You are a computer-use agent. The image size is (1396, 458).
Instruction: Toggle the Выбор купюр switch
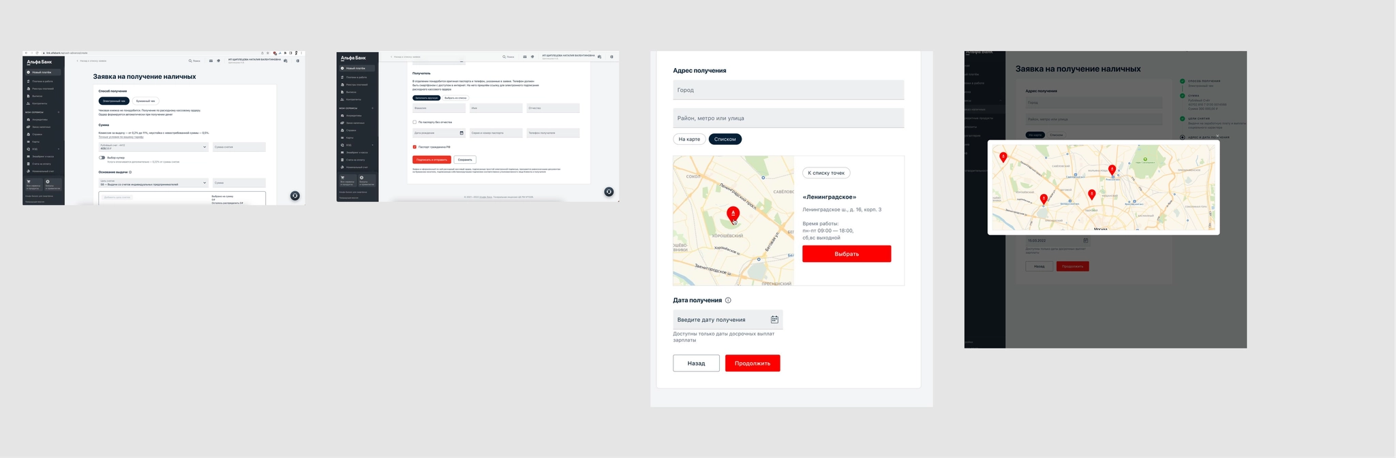click(102, 158)
